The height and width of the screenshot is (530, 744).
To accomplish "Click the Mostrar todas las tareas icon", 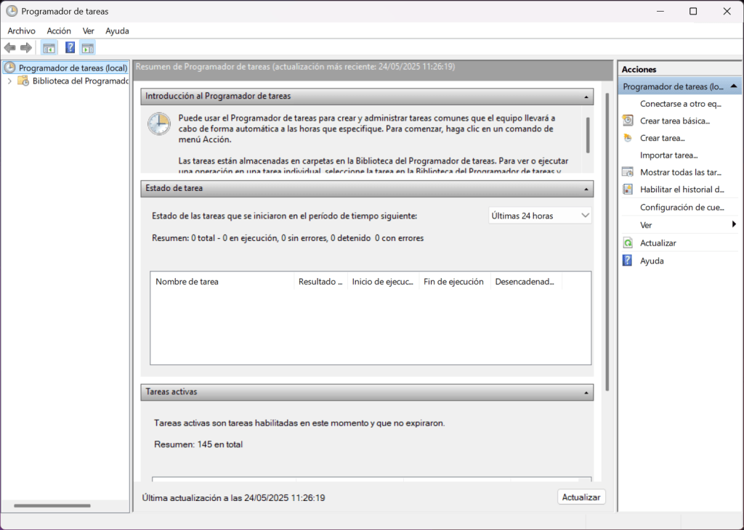I will [628, 172].
